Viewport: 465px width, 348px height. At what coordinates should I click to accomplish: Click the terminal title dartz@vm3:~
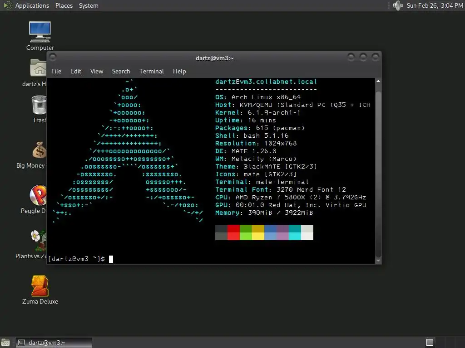(x=215, y=58)
